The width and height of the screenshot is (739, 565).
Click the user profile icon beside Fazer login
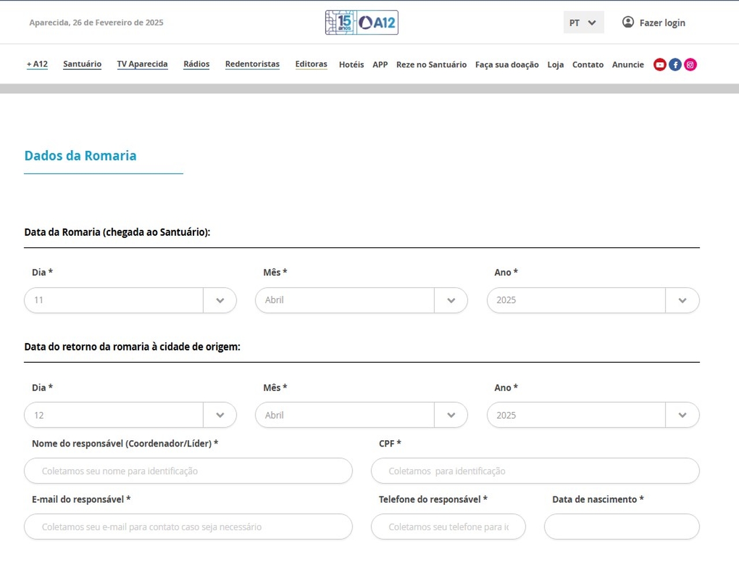pyautogui.click(x=628, y=23)
